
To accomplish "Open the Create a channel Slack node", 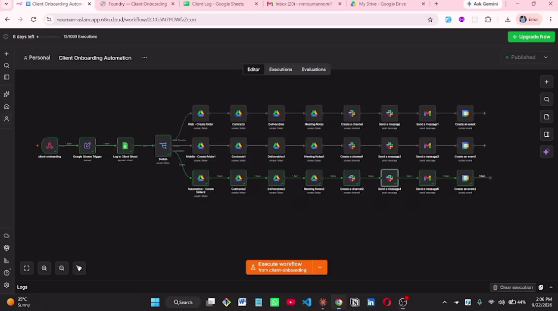I will pos(352,113).
